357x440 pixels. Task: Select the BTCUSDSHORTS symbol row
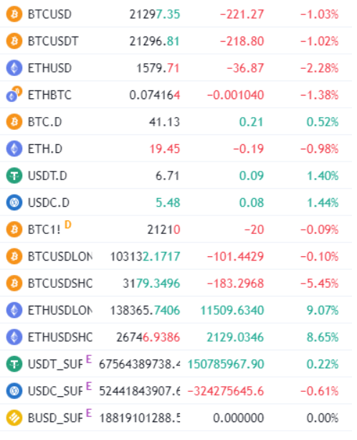176,284
